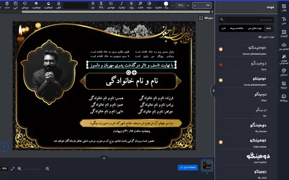Pick the white رنگ text color swatch
The image size is (289, 180).
coord(166,4)
